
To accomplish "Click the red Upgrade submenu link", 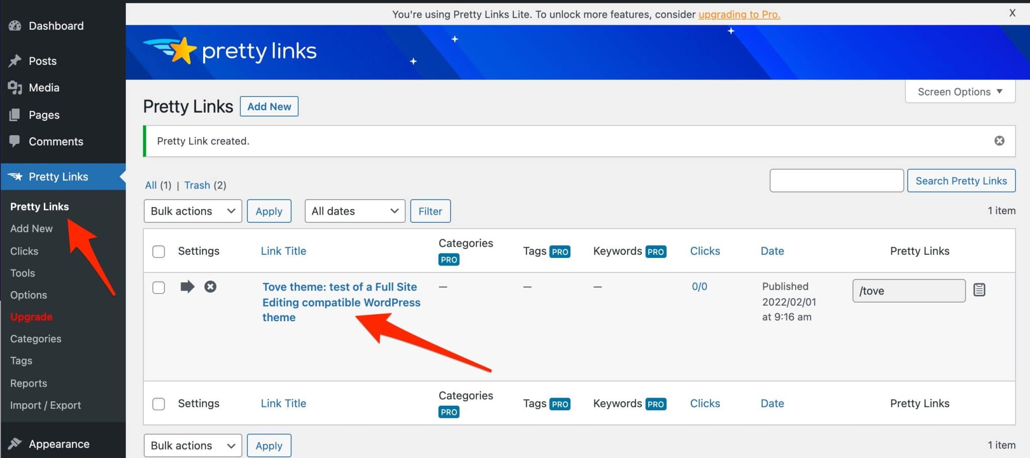I will 31,317.
